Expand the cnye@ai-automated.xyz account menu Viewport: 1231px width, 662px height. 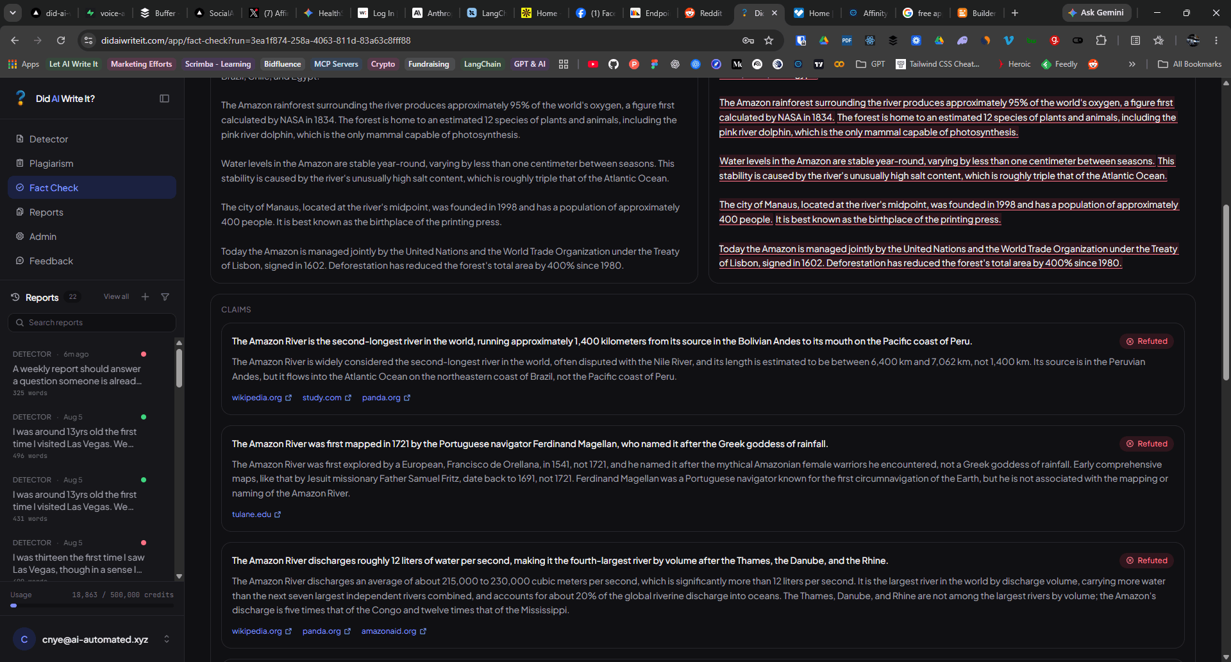92,640
